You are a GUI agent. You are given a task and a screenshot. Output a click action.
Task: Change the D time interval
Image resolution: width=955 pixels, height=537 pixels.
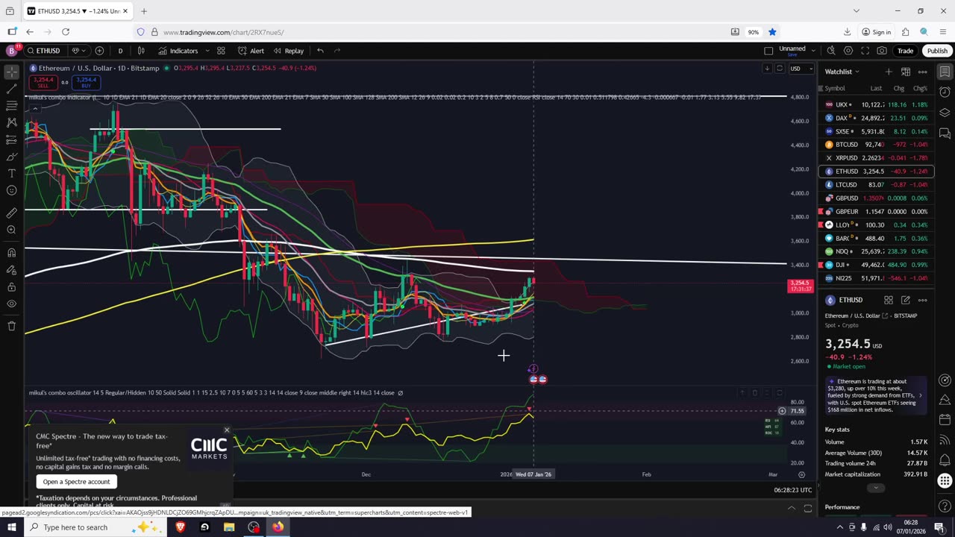coord(120,51)
